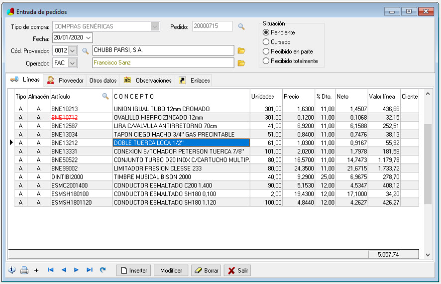Click the Artículo column search magnifier
This screenshot has height=284, width=441.
(106, 96)
